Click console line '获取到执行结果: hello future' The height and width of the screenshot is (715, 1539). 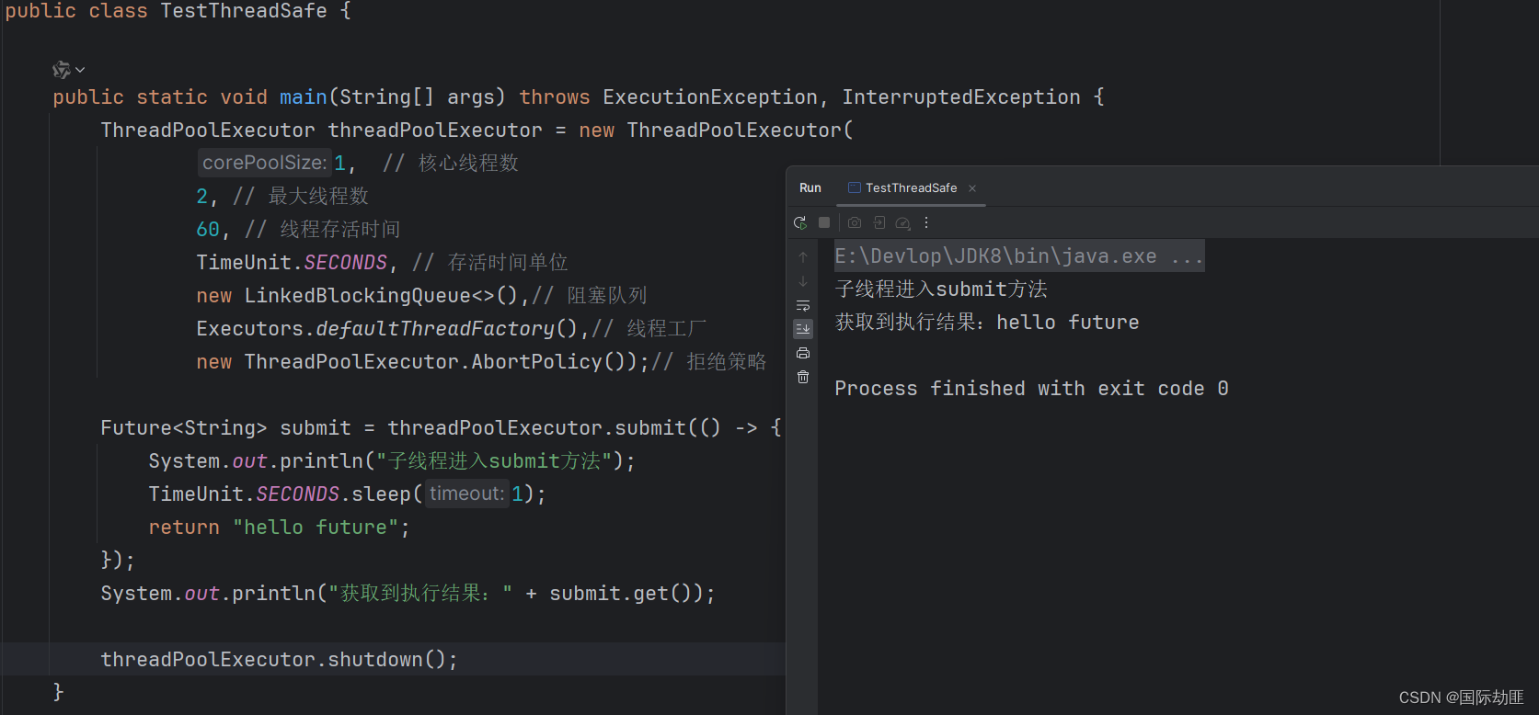point(987,323)
